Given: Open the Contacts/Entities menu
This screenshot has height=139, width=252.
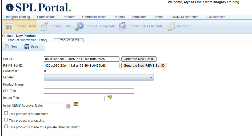Looking at the screenshot, I should [94, 17].
